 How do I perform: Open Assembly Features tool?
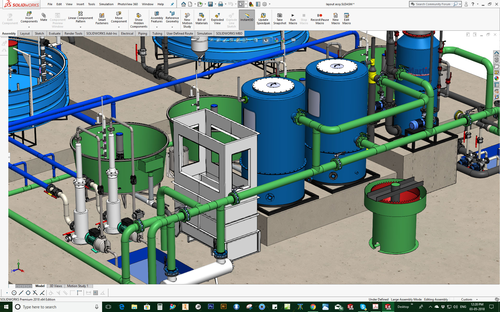[157, 17]
